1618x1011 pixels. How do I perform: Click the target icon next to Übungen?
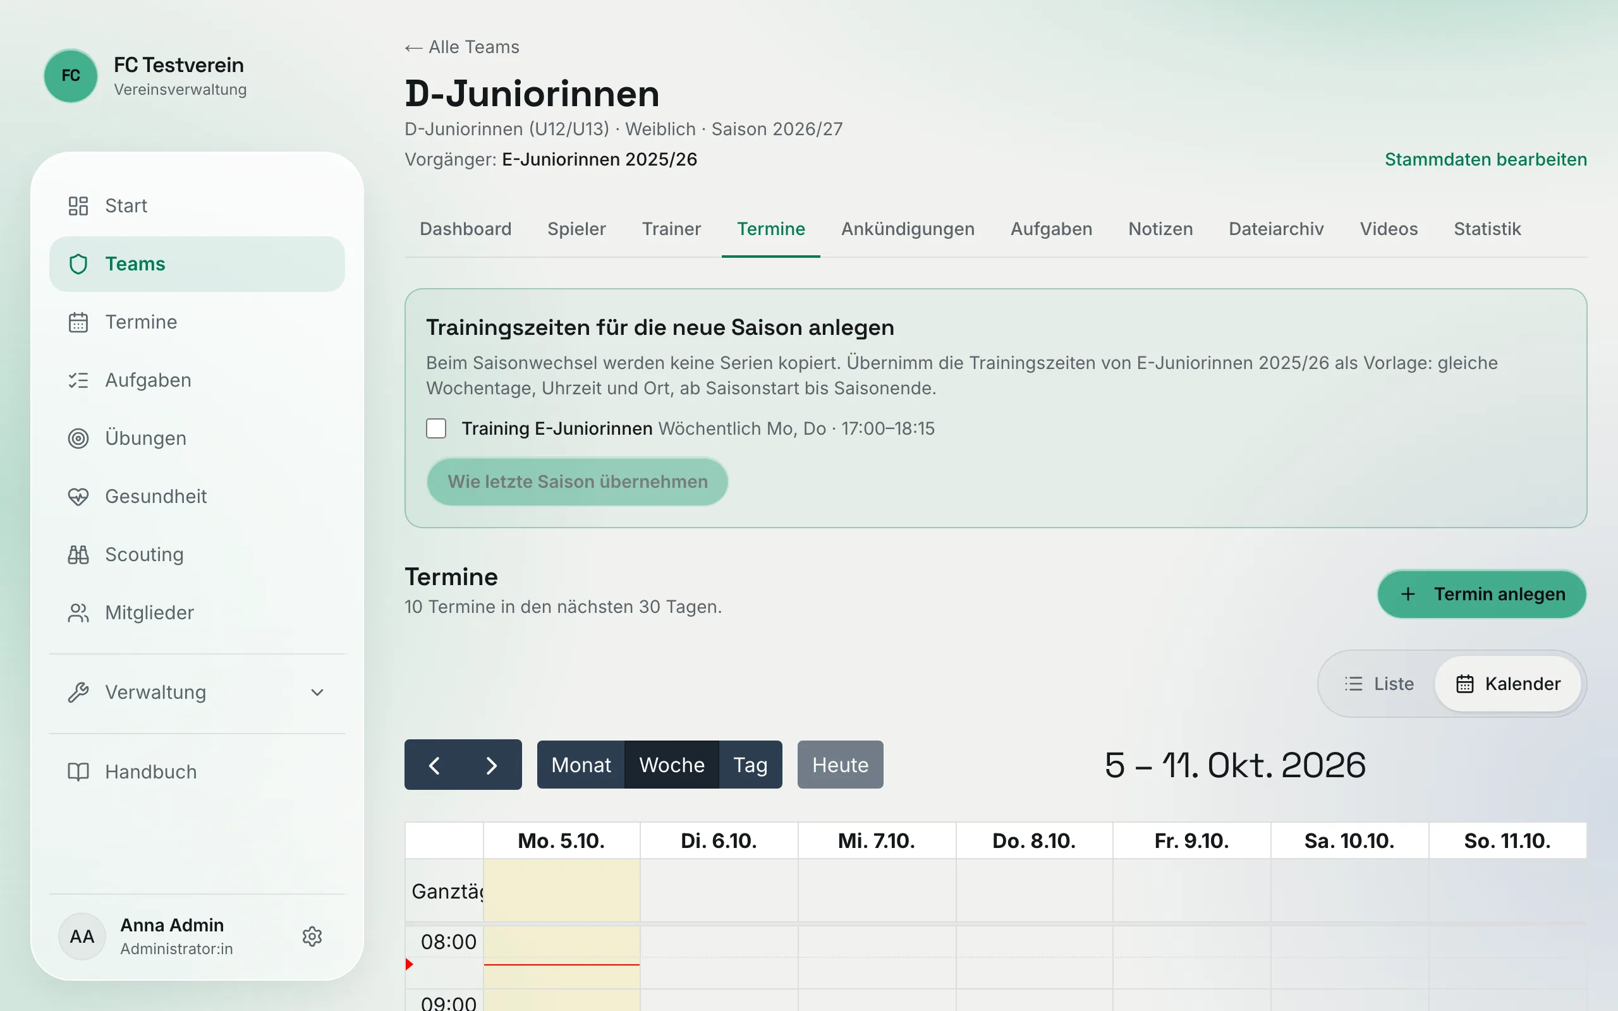point(78,439)
